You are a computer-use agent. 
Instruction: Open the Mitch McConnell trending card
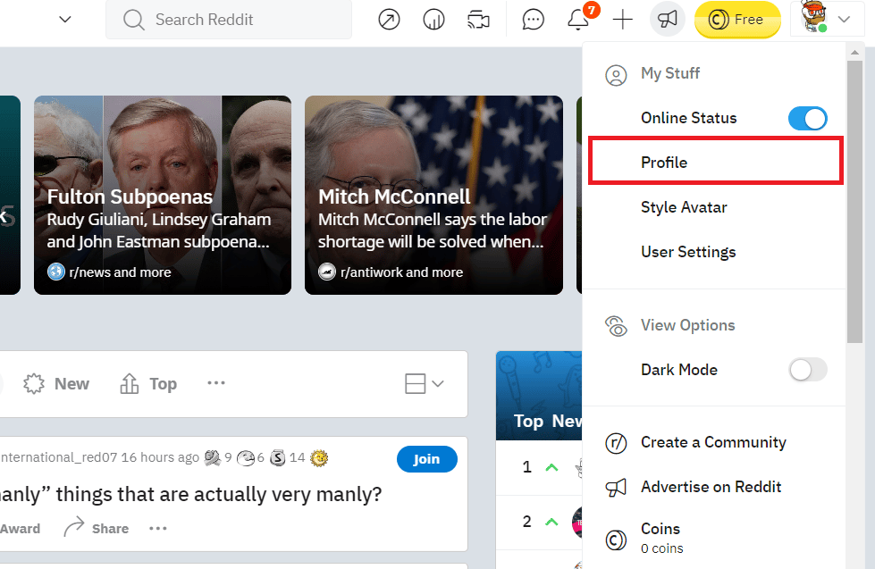433,196
